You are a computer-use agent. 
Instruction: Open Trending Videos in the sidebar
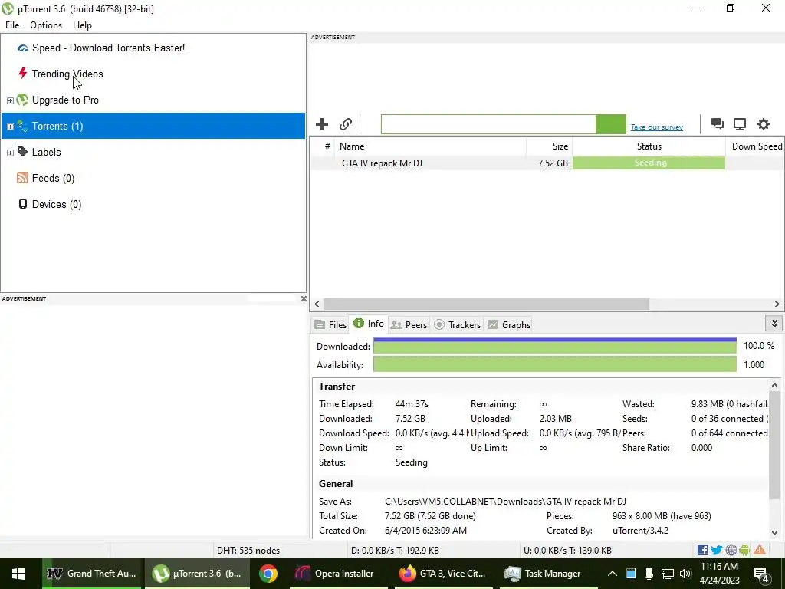point(67,74)
